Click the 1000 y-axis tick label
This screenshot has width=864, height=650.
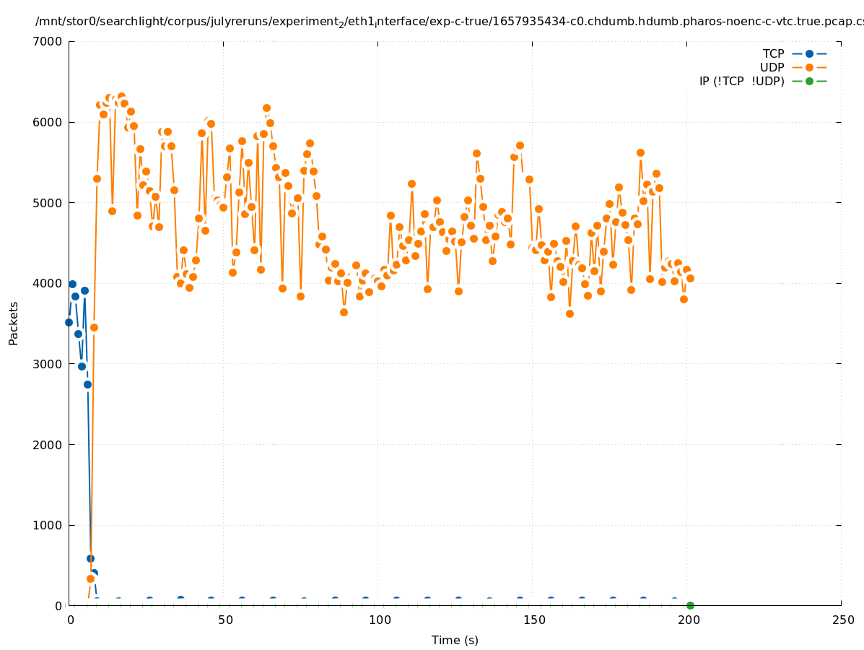[x=48, y=525]
